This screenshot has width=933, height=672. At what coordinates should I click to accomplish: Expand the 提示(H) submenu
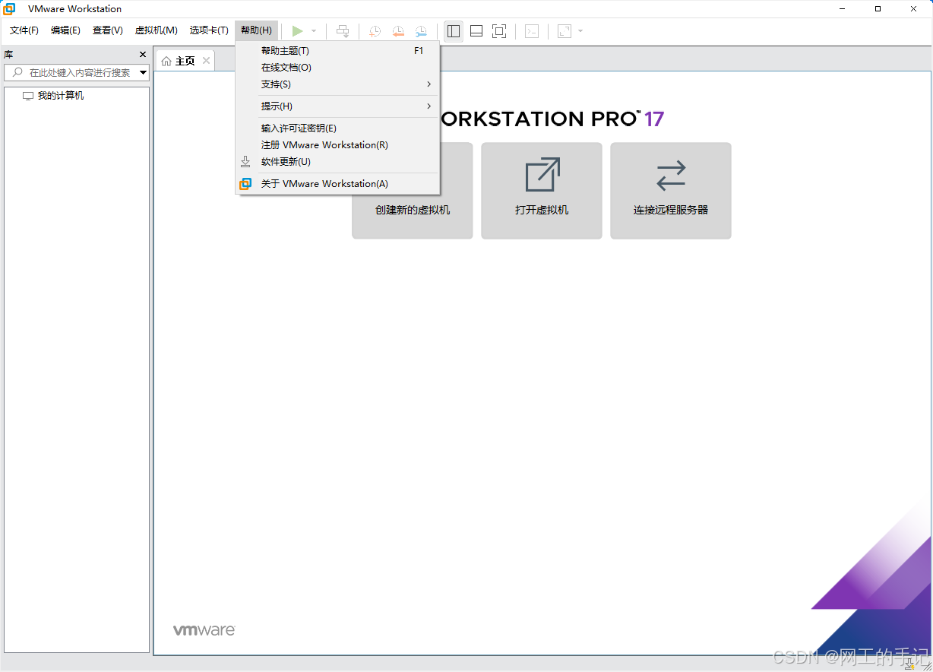click(337, 106)
